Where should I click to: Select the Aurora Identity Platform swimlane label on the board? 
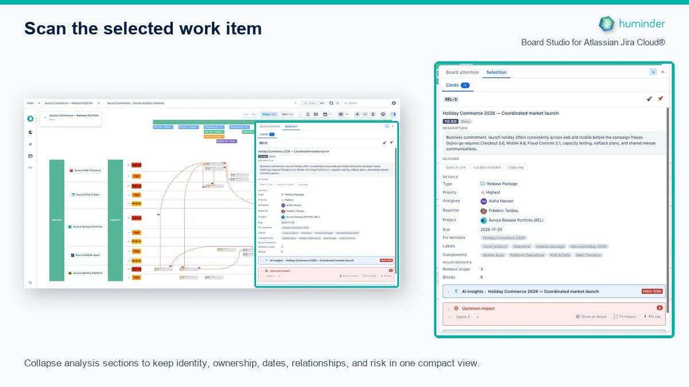tap(86, 273)
